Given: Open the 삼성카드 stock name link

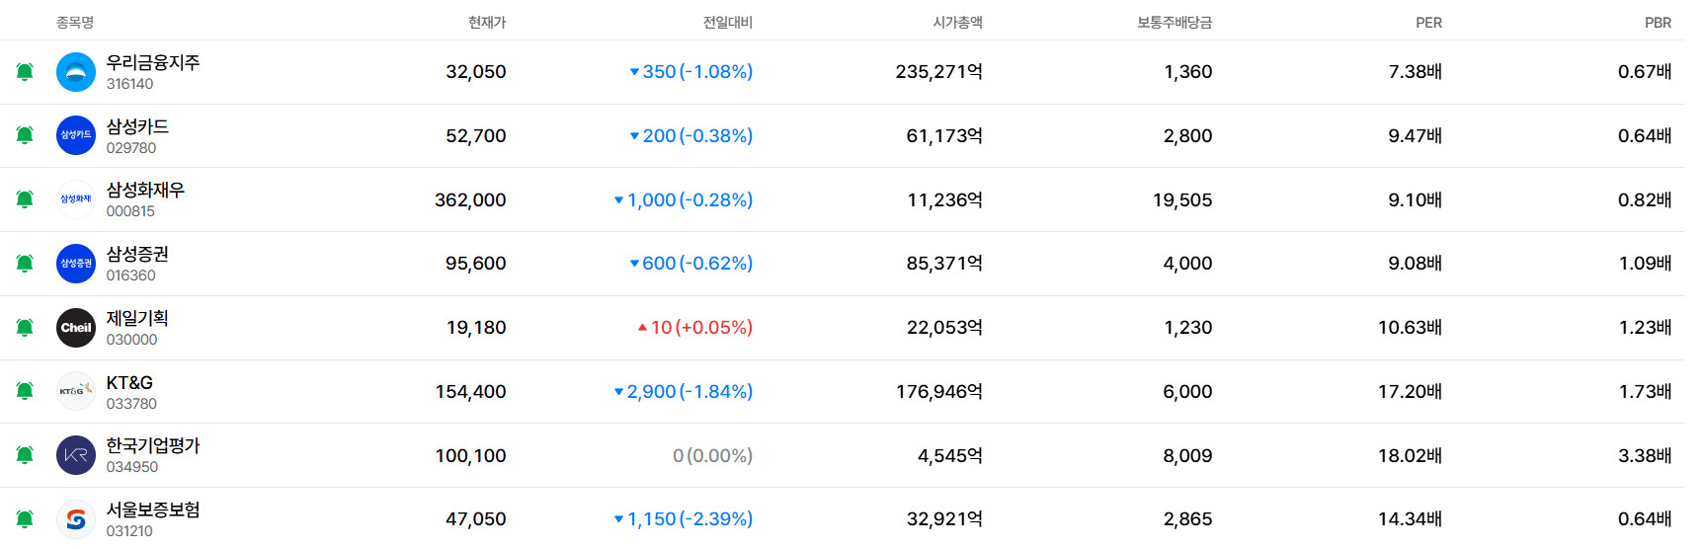Looking at the screenshot, I should pos(137,126).
